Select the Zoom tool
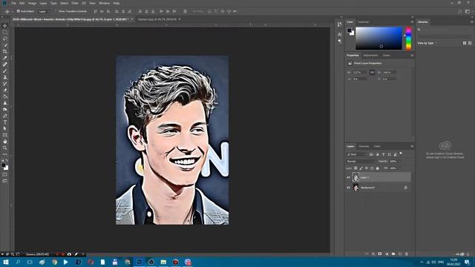Viewport: 475px width, 267px height. tap(5, 148)
